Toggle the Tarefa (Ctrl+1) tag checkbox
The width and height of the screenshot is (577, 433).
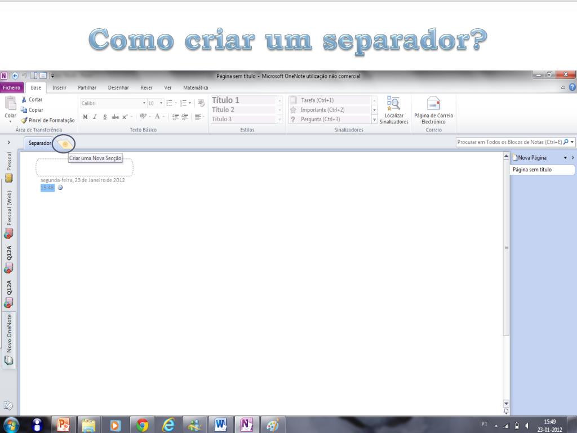point(293,100)
